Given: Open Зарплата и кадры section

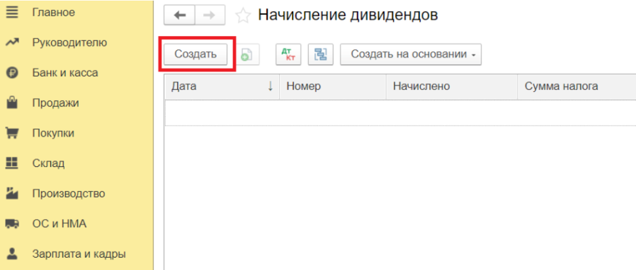Looking at the screenshot, I should [x=79, y=254].
